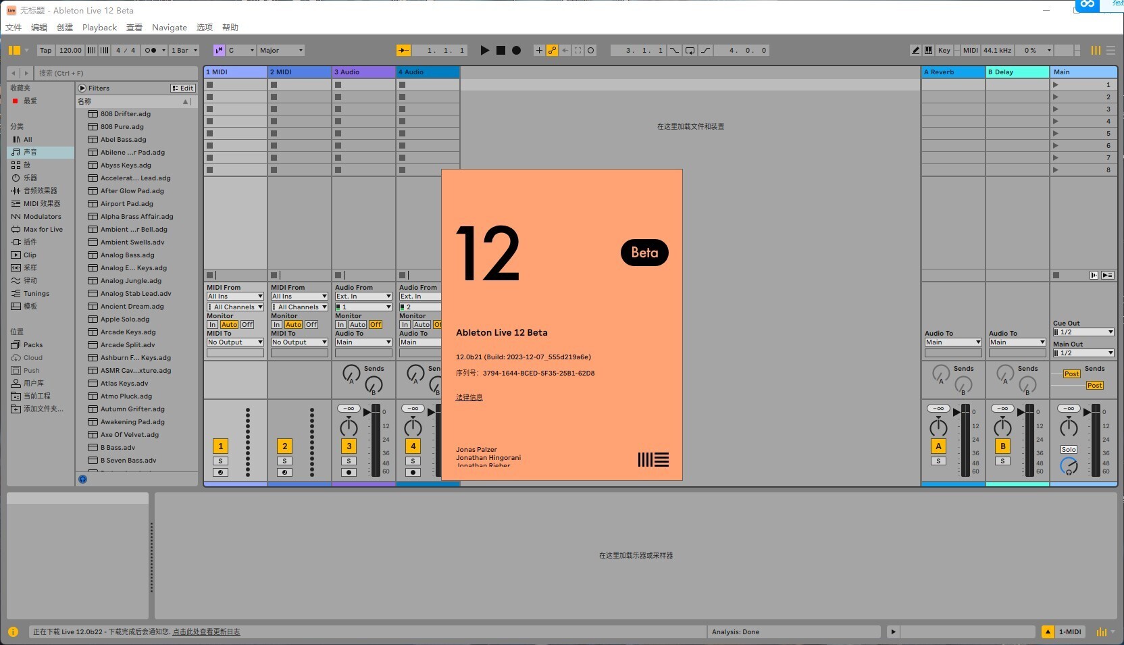Open MIDI From dropdown on track 1
Viewport: 1124px width, 645px height.
tap(235, 296)
